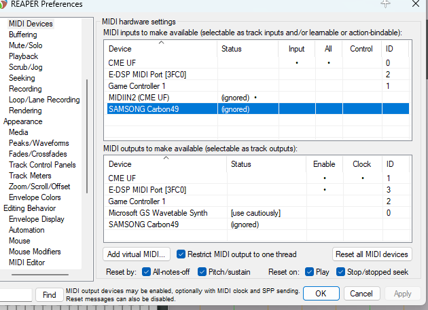Click the Cancel button

click(361, 293)
